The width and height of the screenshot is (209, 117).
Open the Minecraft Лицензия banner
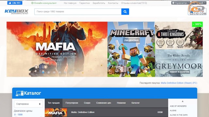(131, 49)
